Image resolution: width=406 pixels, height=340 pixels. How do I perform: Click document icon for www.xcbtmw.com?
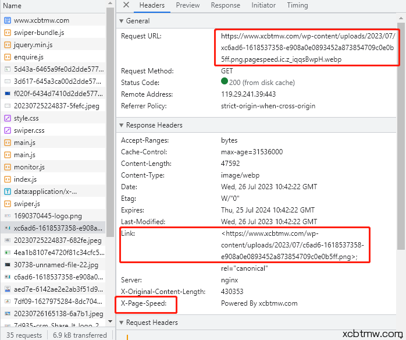pos(8,20)
